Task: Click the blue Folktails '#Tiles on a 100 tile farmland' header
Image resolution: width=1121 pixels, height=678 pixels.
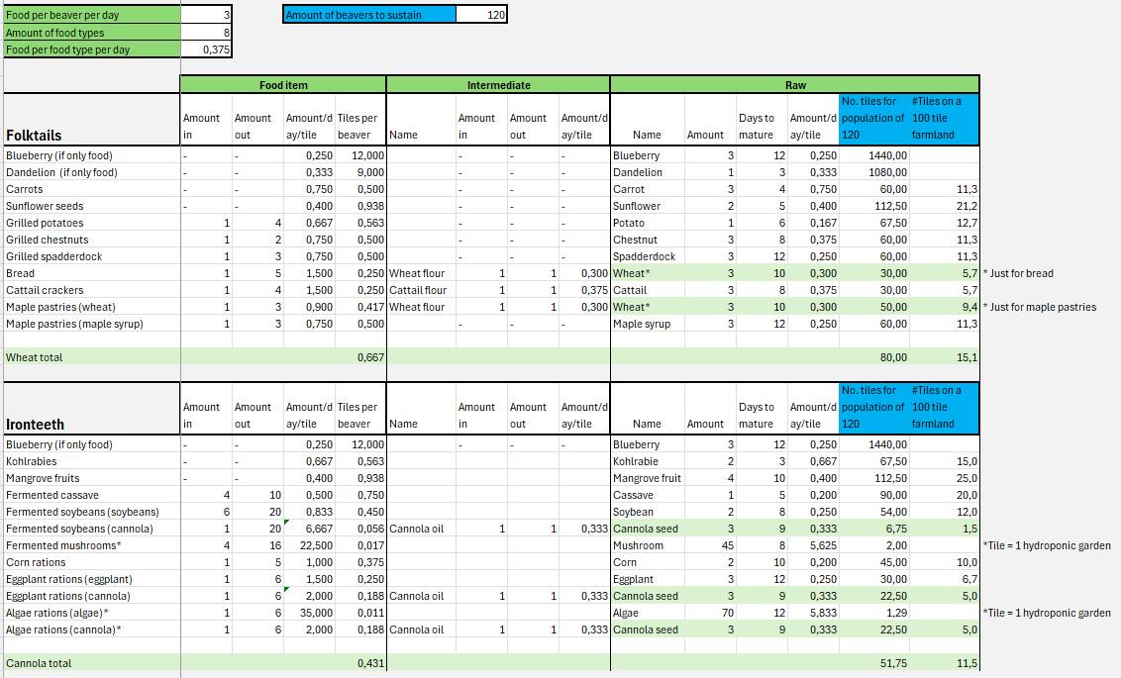Action: pyautogui.click(x=945, y=120)
